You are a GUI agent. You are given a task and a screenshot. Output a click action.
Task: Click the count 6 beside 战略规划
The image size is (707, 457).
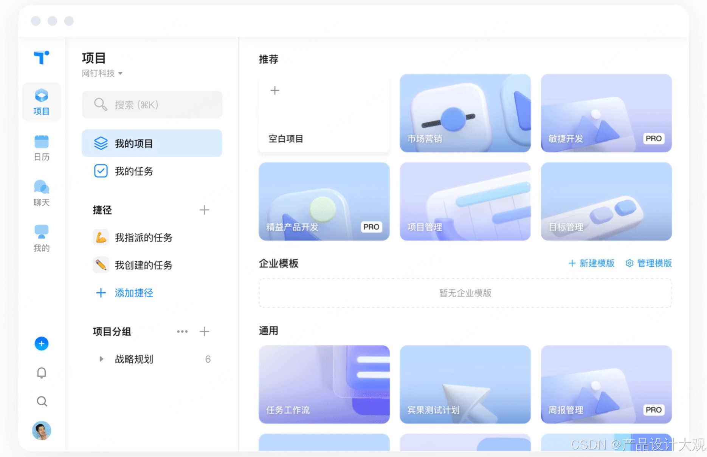(208, 359)
